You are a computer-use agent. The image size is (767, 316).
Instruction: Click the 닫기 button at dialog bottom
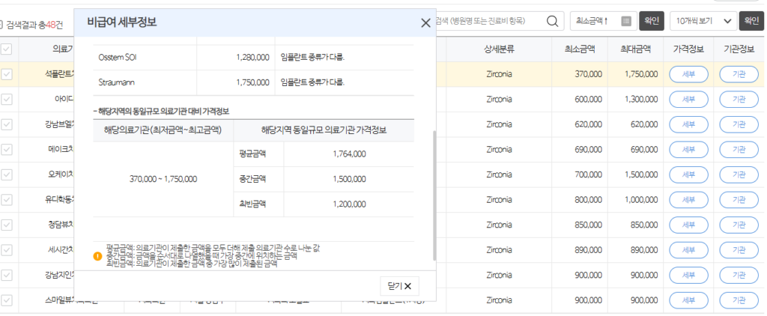(x=399, y=286)
